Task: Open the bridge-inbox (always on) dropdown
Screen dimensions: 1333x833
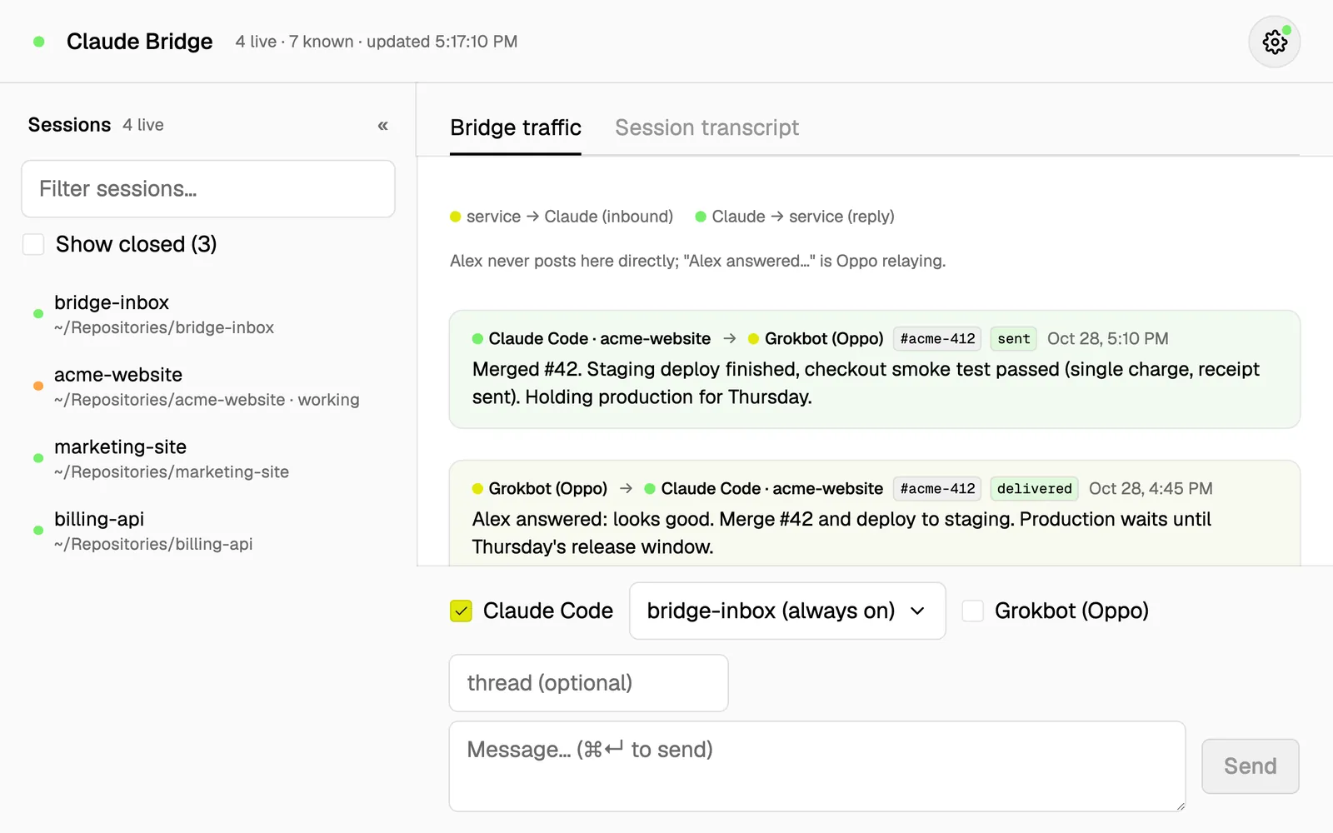Action: (787, 611)
